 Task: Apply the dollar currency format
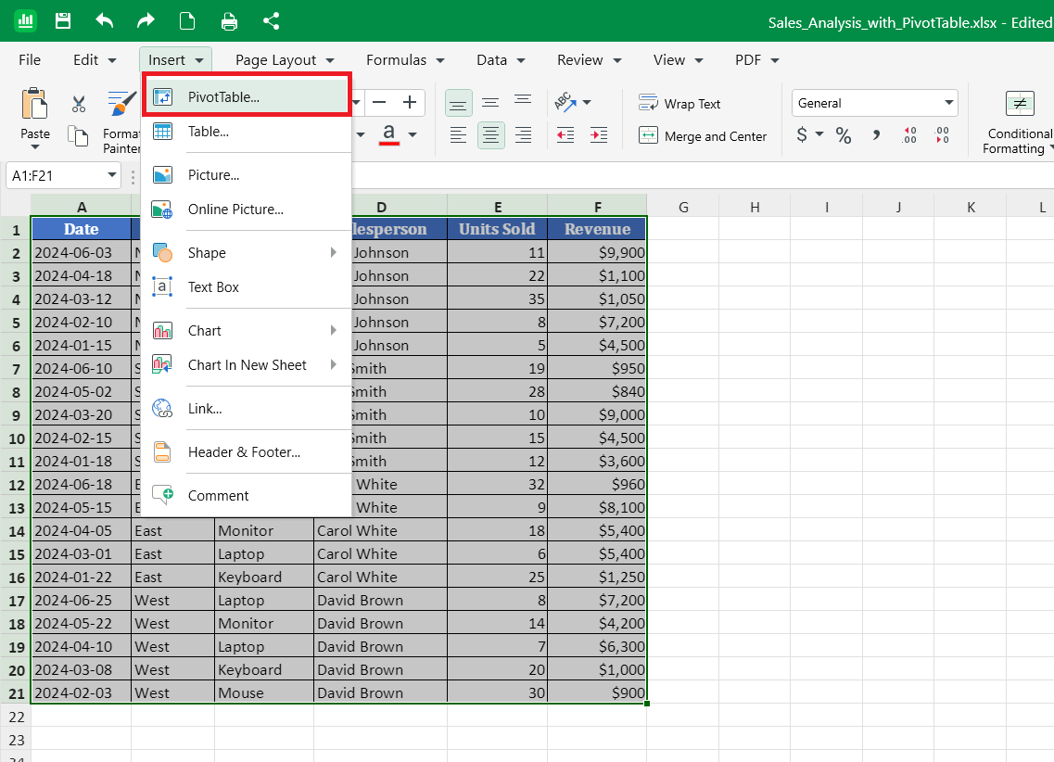(801, 135)
